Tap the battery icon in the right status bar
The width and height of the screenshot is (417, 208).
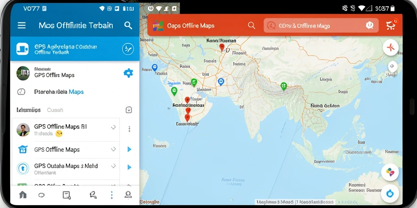tap(393, 9)
